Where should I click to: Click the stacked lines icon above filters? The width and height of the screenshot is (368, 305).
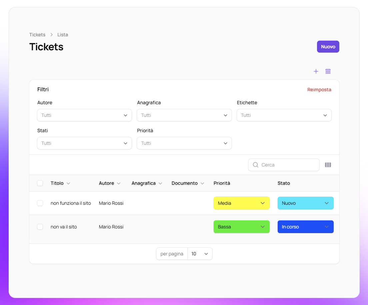click(x=328, y=71)
